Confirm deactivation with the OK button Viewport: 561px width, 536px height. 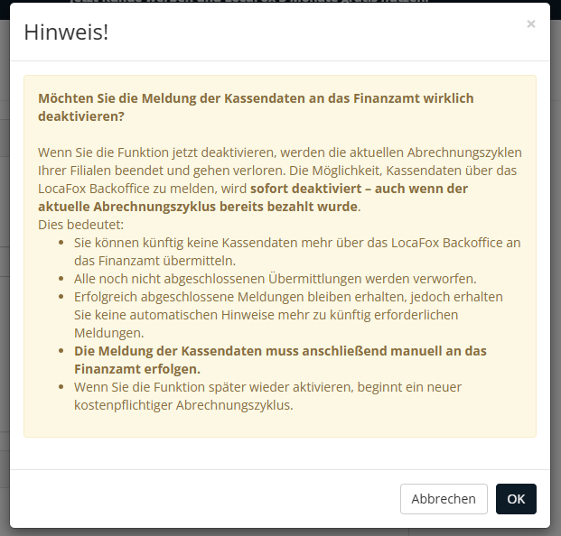[x=516, y=499]
